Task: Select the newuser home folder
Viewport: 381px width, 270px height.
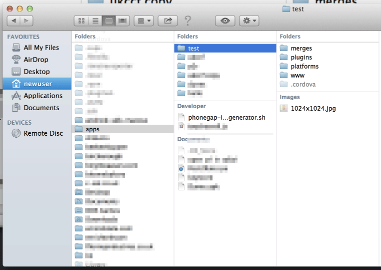Action: point(37,84)
